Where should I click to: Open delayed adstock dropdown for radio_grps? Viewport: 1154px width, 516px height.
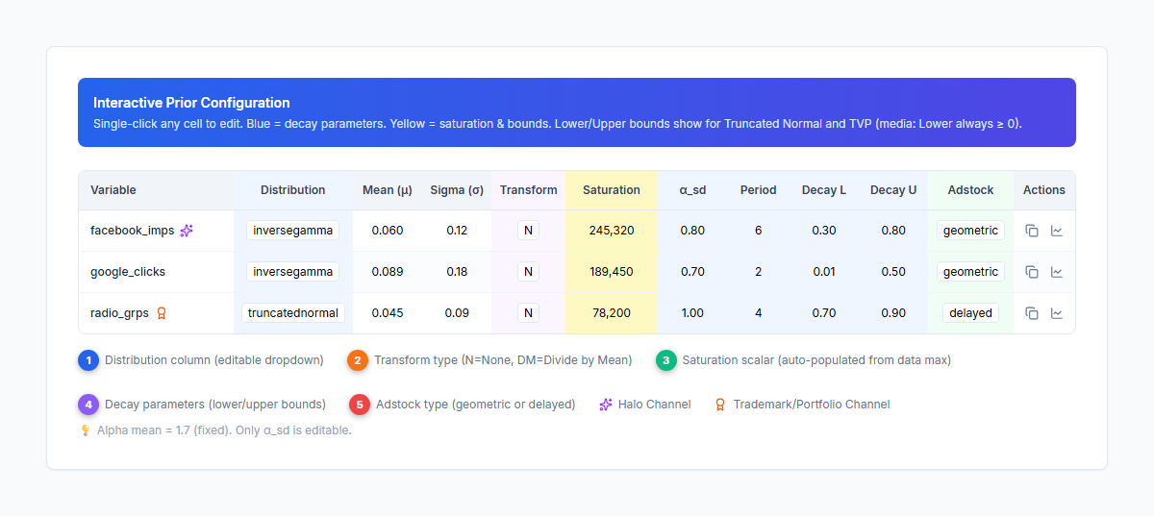tap(970, 313)
